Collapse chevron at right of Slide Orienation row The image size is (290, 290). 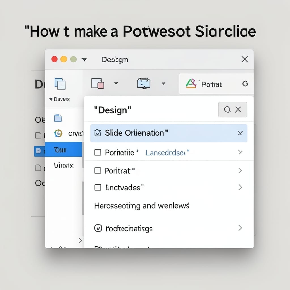tap(240, 133)
